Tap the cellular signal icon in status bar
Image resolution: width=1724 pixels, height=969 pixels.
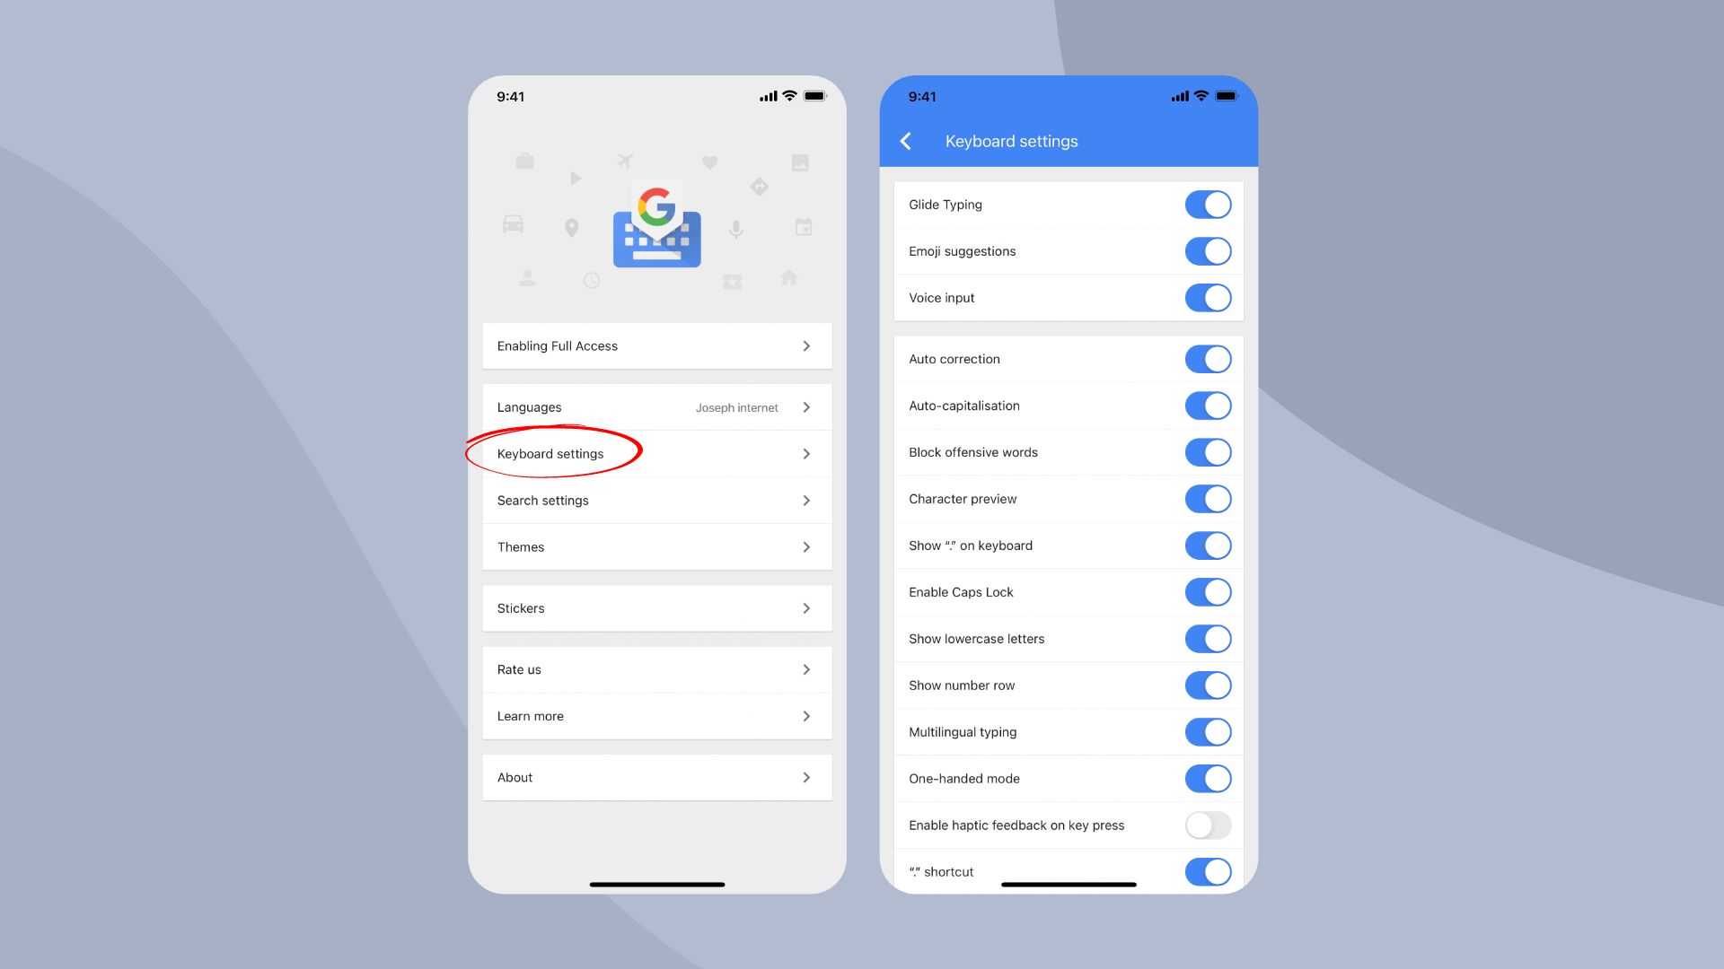click(758, 97)
